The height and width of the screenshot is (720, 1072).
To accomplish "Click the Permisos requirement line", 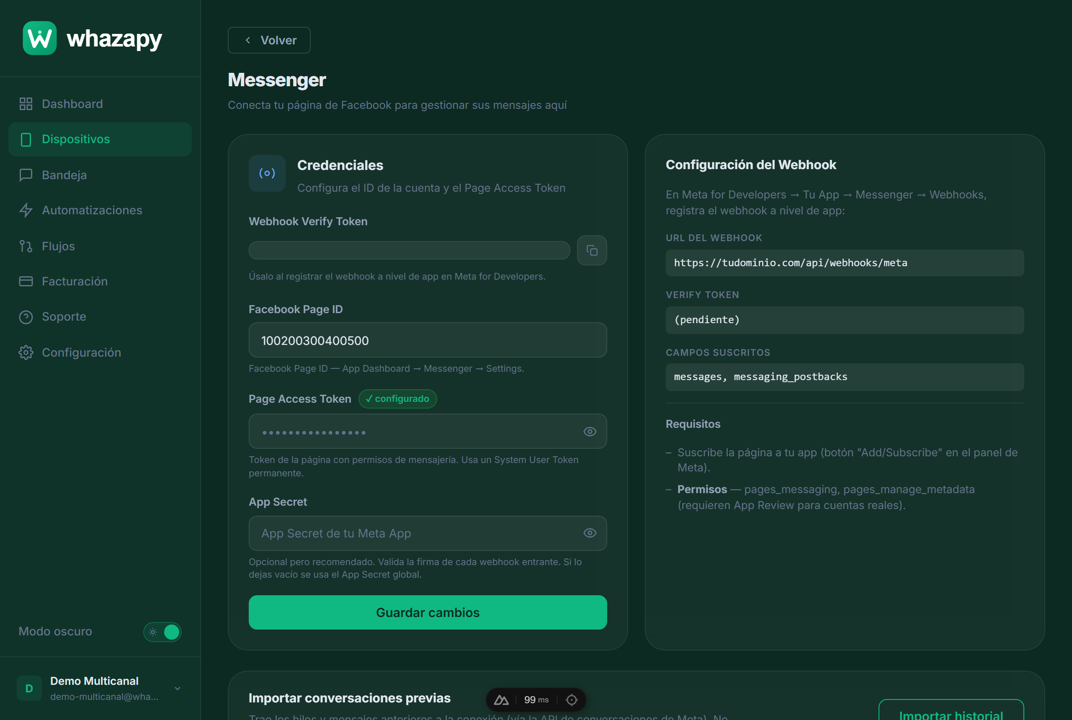I will (x=826, y=497).
